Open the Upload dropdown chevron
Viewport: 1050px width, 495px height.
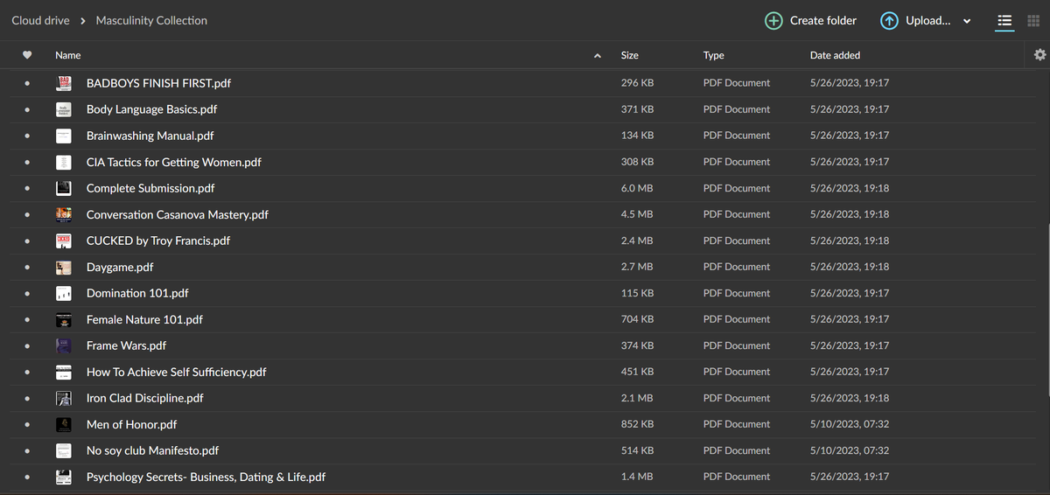point(967,22)
